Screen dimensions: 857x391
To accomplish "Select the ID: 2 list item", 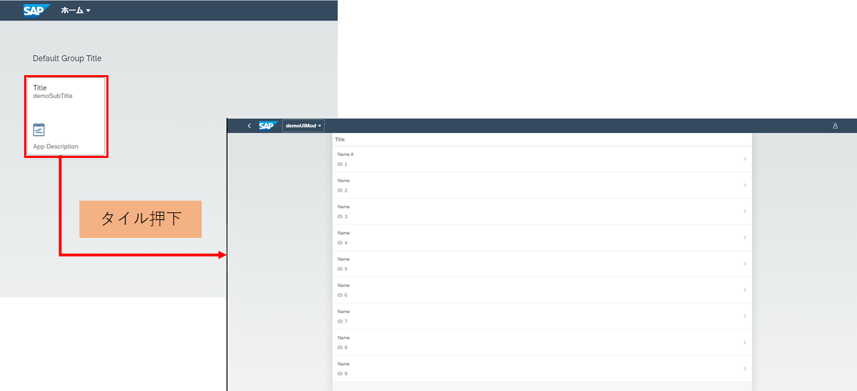I will 542,186.
